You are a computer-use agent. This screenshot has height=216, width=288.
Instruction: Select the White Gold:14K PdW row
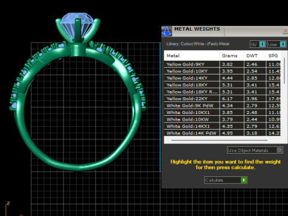[x=222, y=133]
